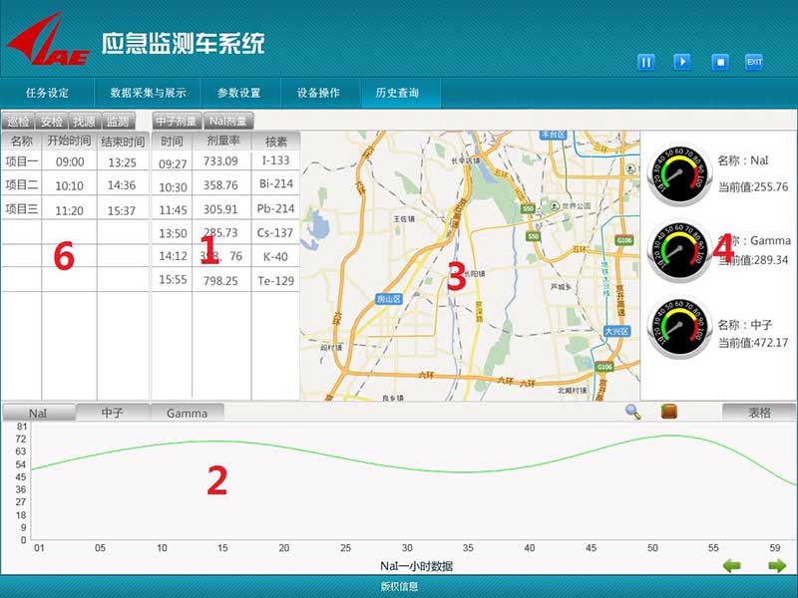The image size is (798, 598).
Task: Click the Gamma gauge dial
Action: pos(679,250)
